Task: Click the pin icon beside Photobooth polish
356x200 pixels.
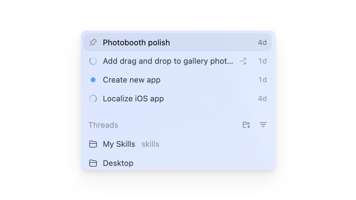Action: point(93,42)
